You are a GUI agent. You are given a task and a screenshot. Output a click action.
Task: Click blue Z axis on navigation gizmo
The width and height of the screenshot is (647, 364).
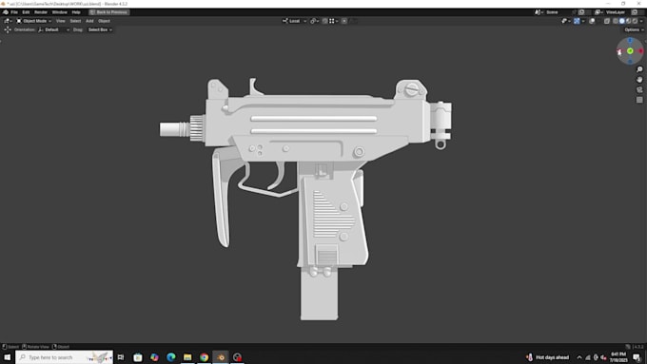630,41
